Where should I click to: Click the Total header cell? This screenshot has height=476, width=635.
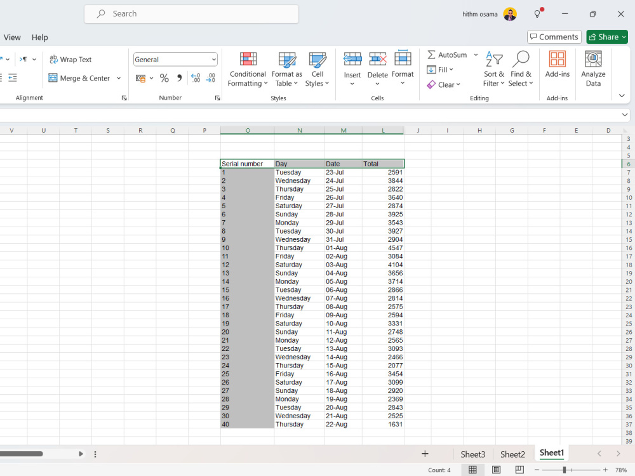[383, 164]
